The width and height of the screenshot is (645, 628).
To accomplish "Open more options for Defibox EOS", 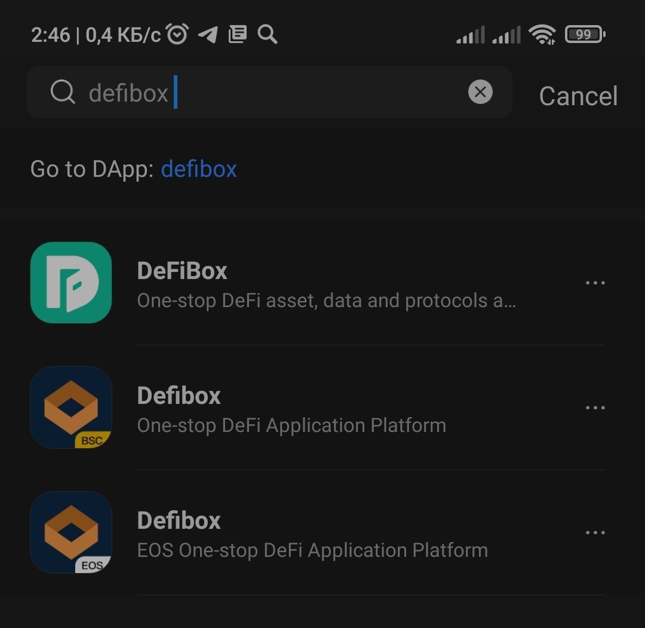I will coord(595,533).
